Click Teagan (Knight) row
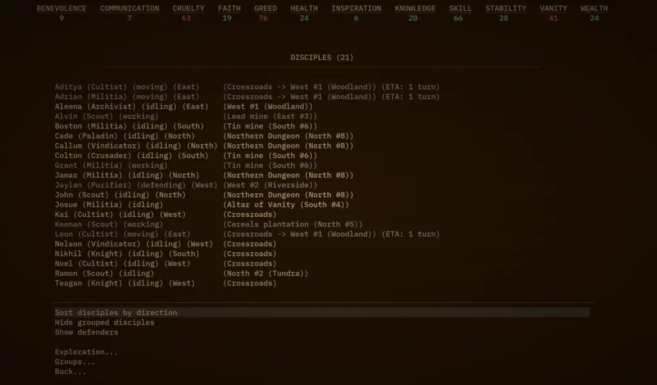657x385 pixels. pos(166,283)
